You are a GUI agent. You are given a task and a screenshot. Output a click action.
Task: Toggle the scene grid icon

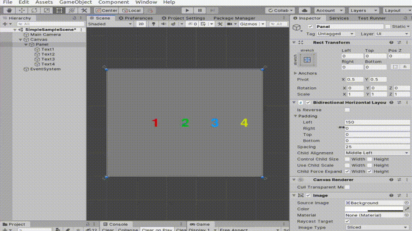click(x=203, y=24)
